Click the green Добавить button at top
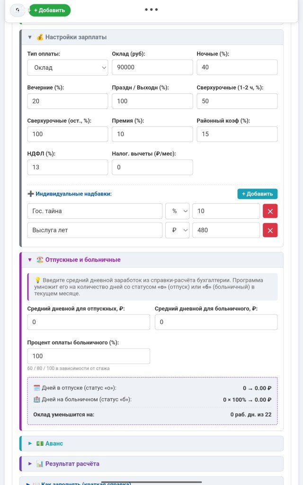The image size is (303, 485). click(x=49, y=10)
